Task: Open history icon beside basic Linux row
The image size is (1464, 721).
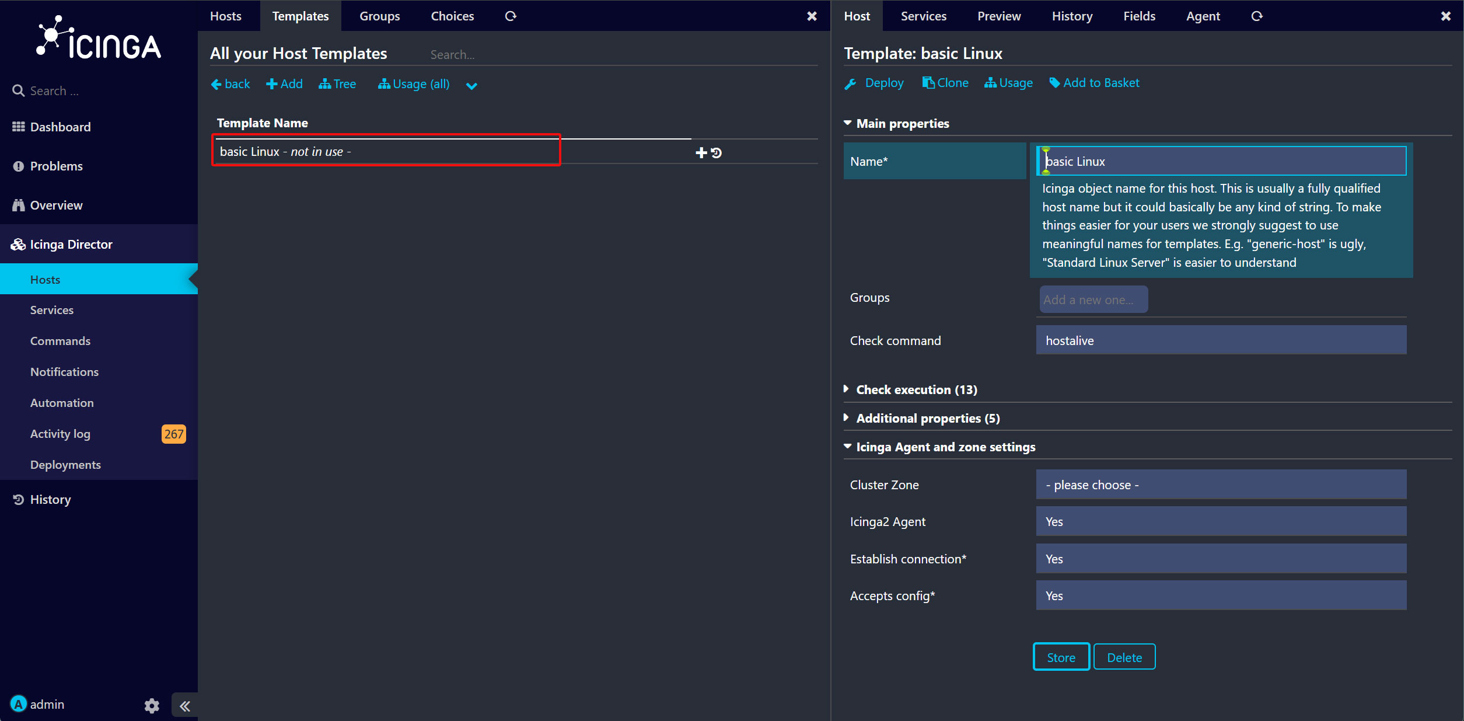Action: [717, 153]
